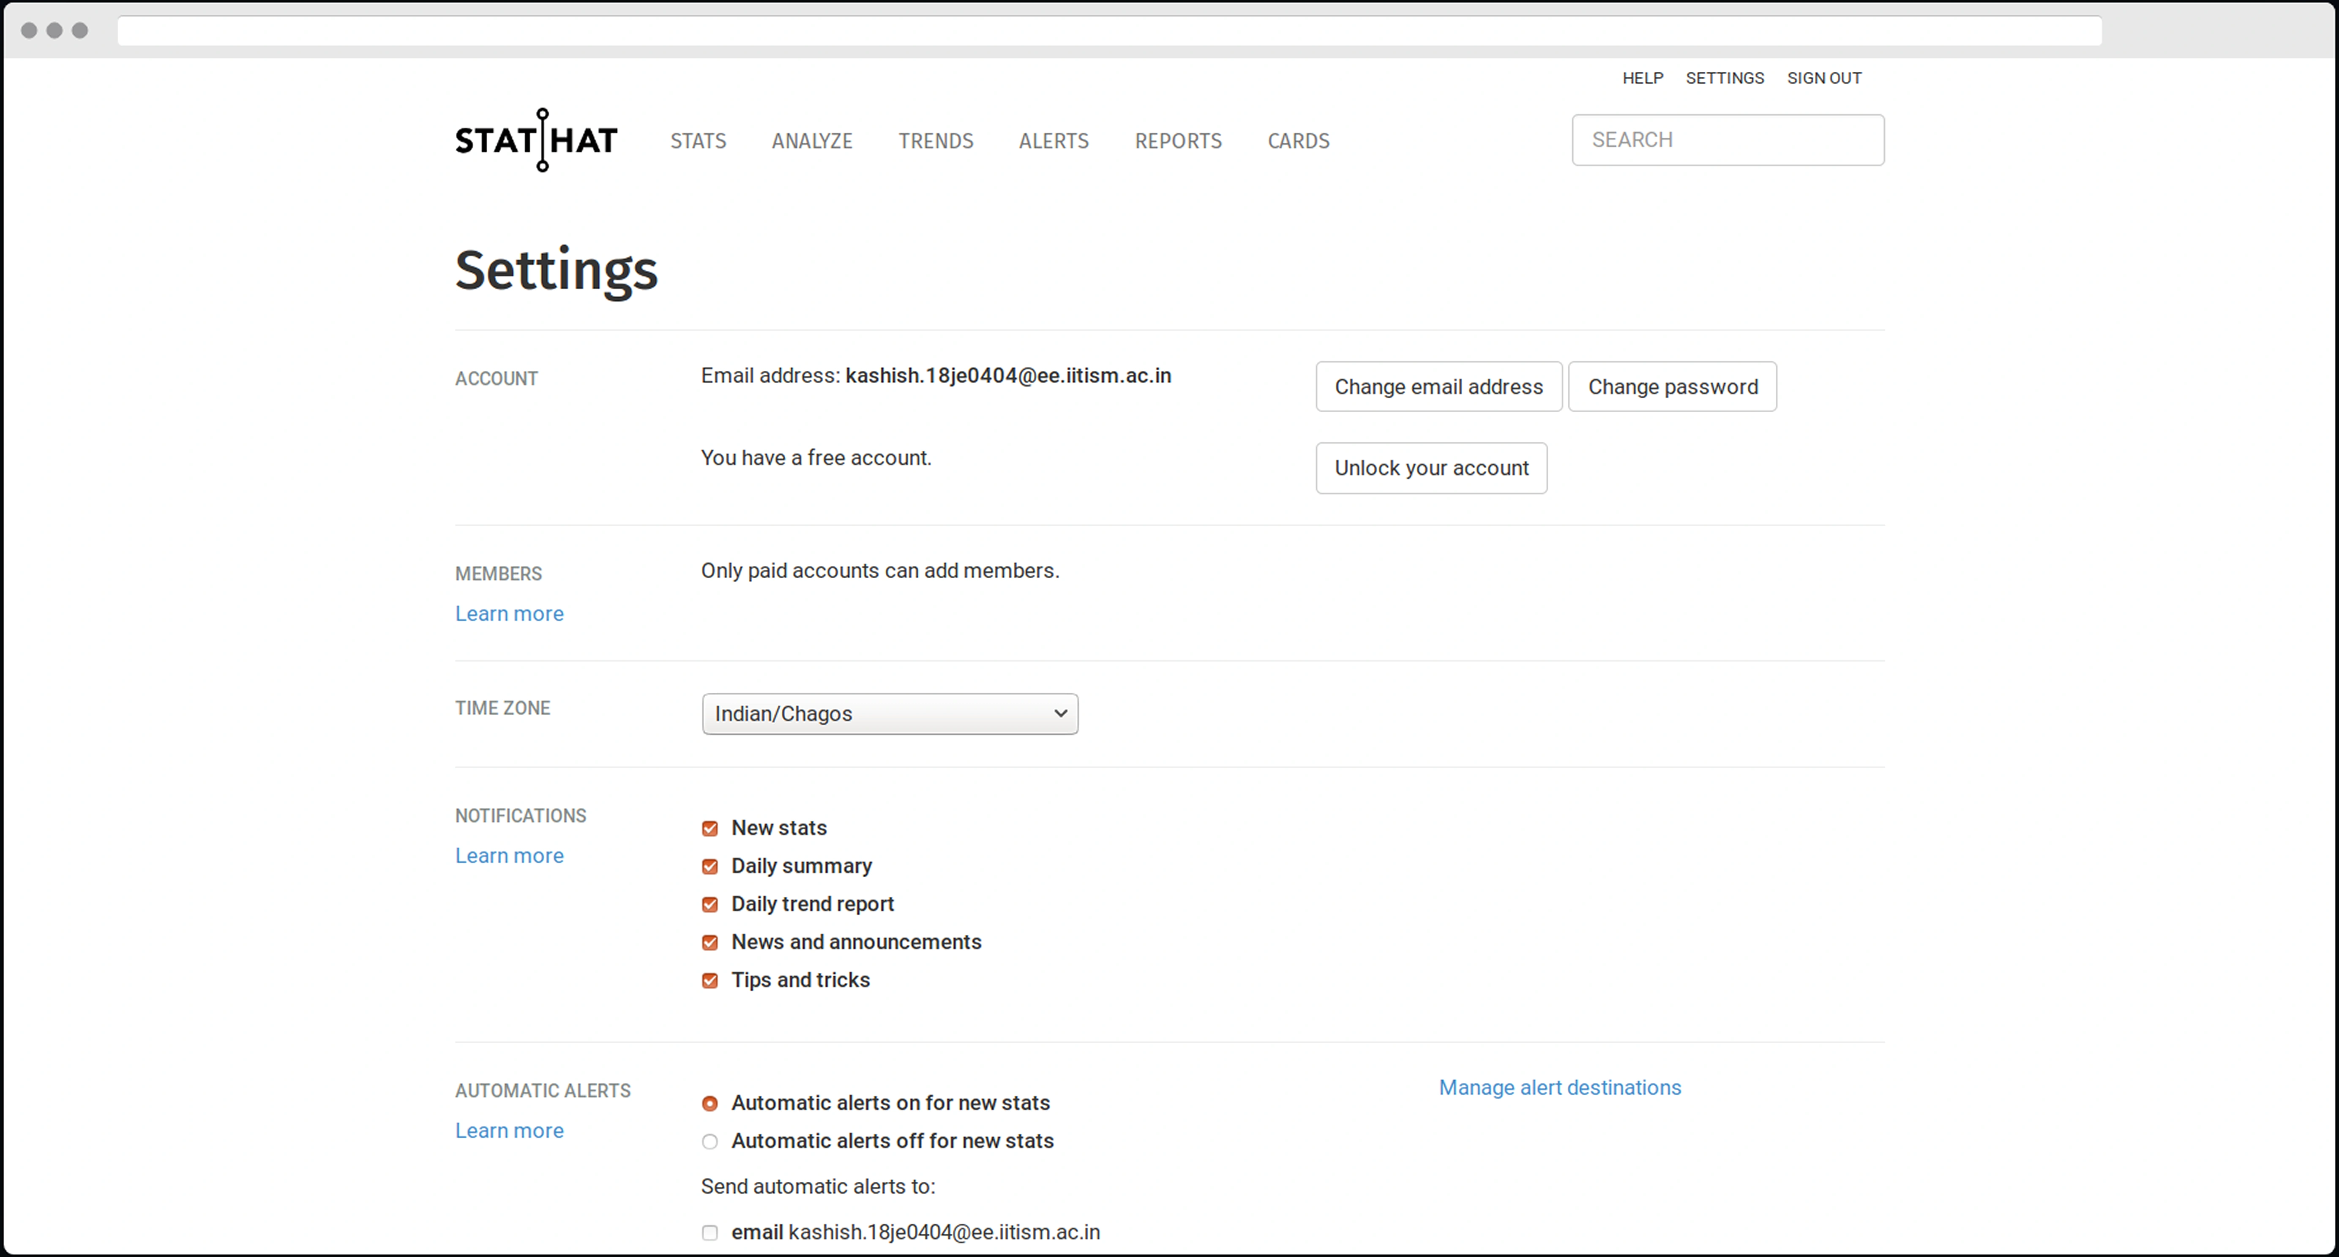This screenshot has height=1257, width=2339.
Task: Enable email alert destination checkbox
Action: (710, 1233)
